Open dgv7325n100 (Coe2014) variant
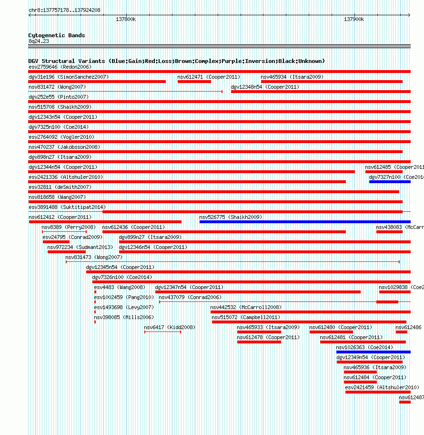The image size is (424, 435). 59,127
